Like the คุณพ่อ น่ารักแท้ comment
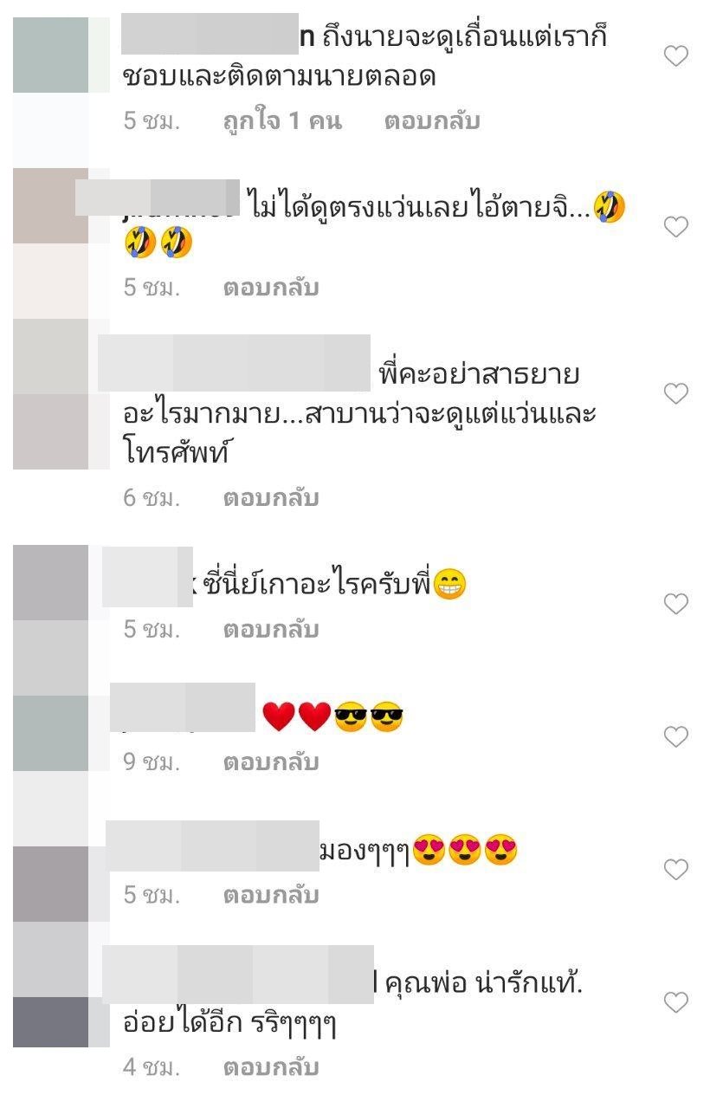 675,1003
